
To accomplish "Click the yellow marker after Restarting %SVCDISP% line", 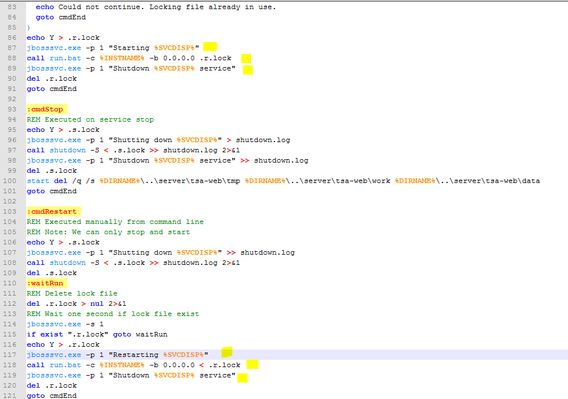I will tap(227, 352).
